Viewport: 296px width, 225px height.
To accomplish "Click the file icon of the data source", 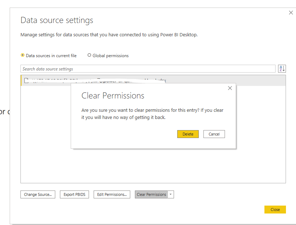I will [27, 81].
